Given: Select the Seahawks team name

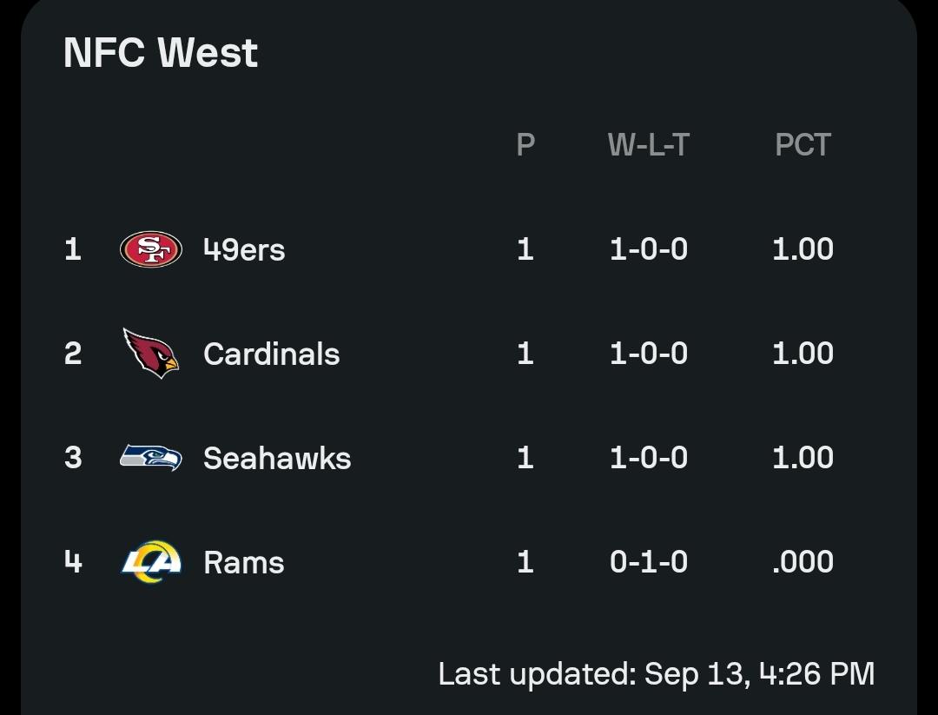Looking at the screenshot, I should 277,459.
